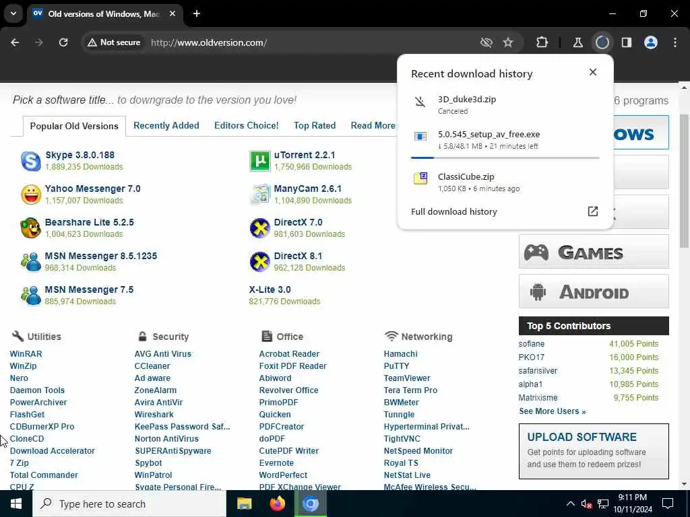
Task: Open the AVG Anti Virus link
Action: 163,354
